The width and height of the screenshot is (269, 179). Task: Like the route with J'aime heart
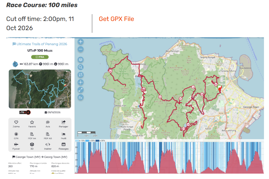[x=16, y=124]
